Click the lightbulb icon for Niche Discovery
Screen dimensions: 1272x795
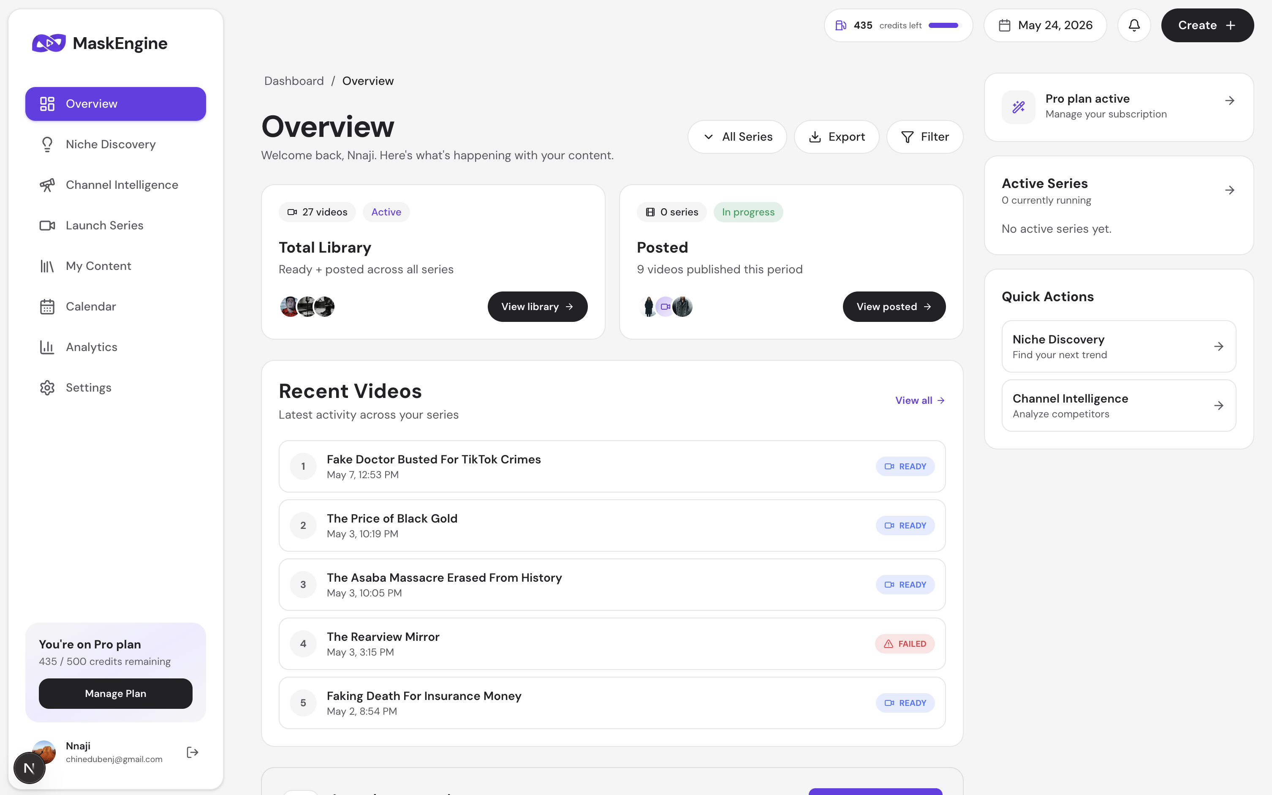click(47, 144)
